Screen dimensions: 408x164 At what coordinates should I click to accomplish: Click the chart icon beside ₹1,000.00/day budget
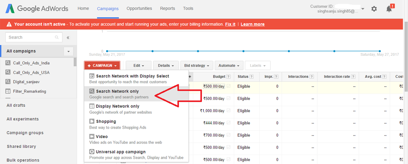pos(228,111)
